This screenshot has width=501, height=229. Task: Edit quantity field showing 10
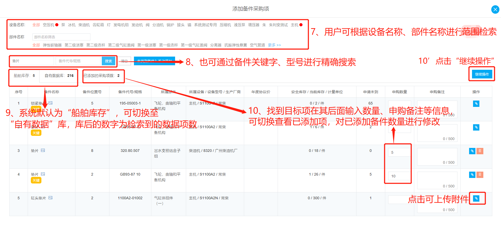coord(399,176)
